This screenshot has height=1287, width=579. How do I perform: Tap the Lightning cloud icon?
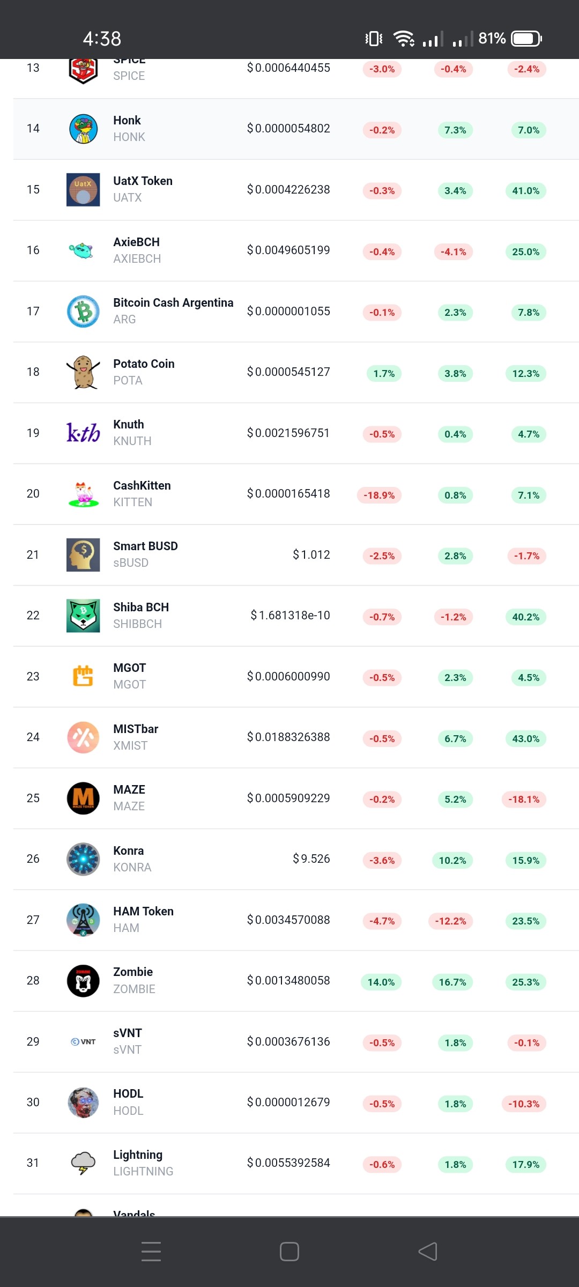(83, 1163)
